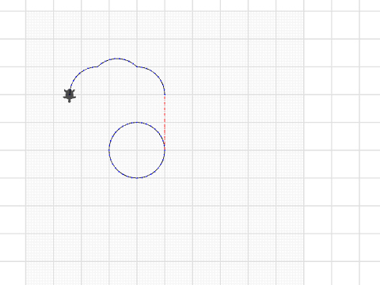Click the top of the red dashed line
The height and width of the screenshot is (285, 380).
click(x=165, y=95)
